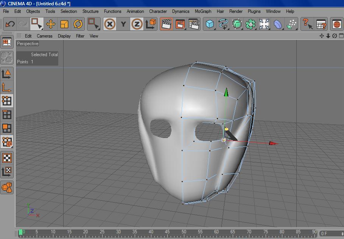This screenshot has width=344, height=239.
Task: Select the Texture tool checkerboard icon
Action: [7, 158]
